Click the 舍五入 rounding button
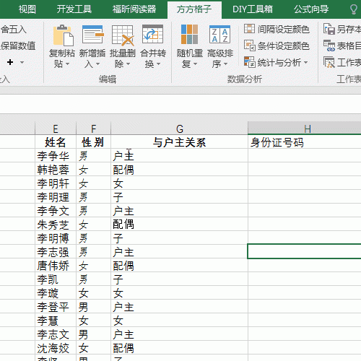Screen dimensions: 361x361 pyautogui.click(x=13, y=30)
